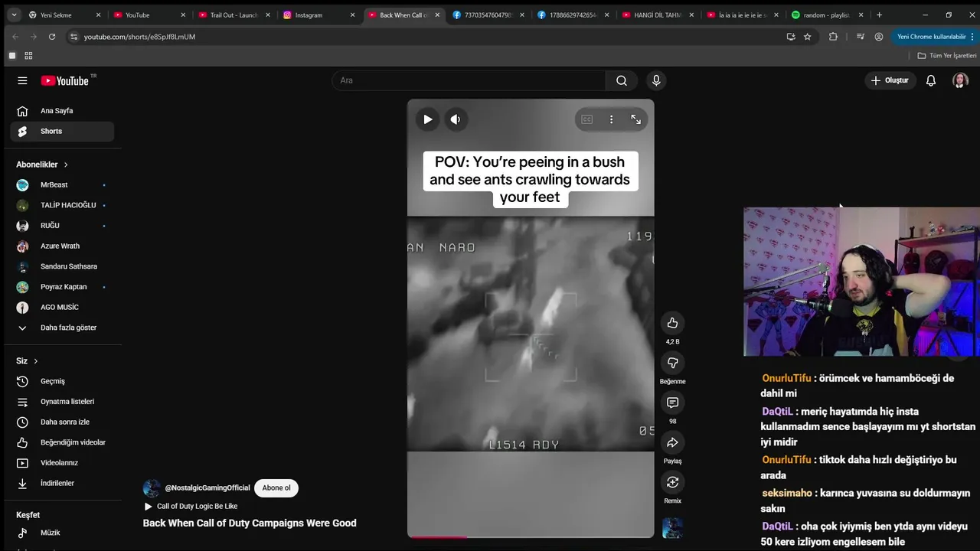Open Tüm Yer İşaretleri bookmarks folder

click(x=947, y=56)
